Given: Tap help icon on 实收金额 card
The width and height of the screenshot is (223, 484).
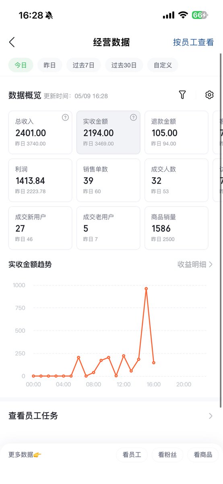Looking at the screenshot, I should click(x=134, y=117).
